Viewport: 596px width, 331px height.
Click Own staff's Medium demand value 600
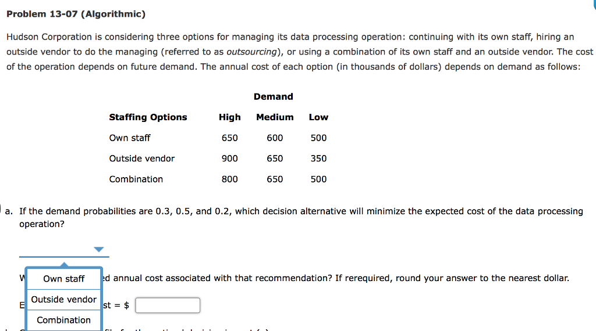[275, 138]
